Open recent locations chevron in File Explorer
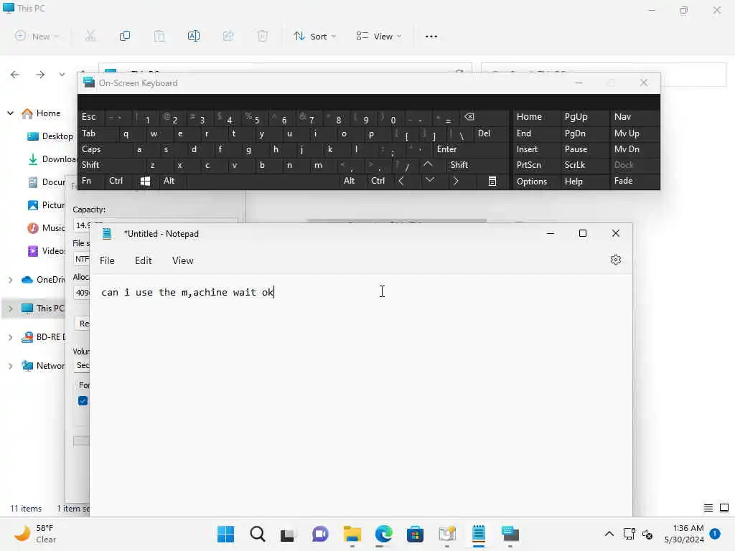Viewport: 735px width, 551px height. pyautogui.click(x=62, y=75)
